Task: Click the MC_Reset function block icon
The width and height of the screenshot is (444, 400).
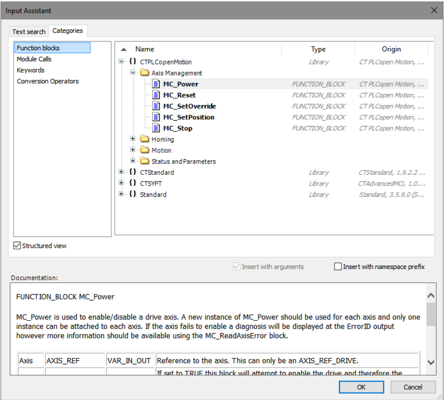Action: [156, 95]
